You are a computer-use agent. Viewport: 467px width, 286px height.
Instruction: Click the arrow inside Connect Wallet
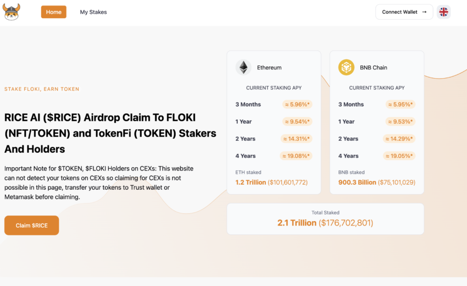pyautogui.click(x=424, y=12)
